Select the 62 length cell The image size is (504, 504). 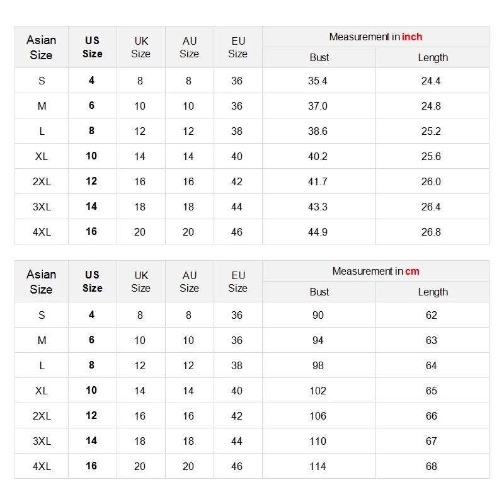(431, 316)
